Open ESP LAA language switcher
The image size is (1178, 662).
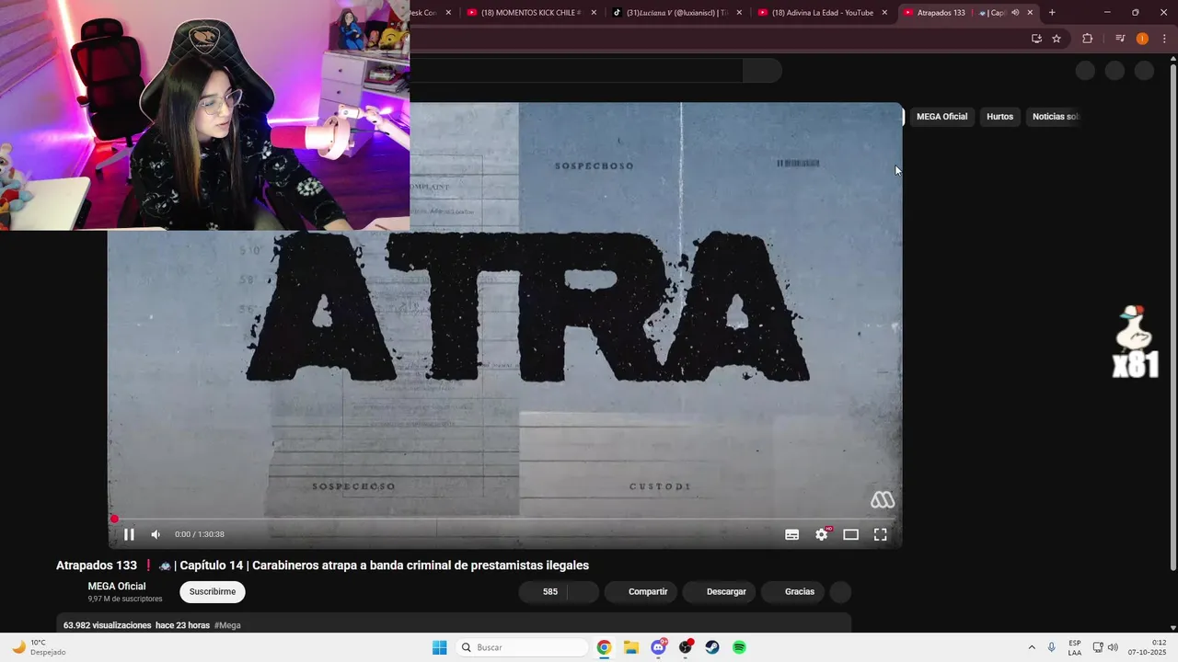[1075, 647]
